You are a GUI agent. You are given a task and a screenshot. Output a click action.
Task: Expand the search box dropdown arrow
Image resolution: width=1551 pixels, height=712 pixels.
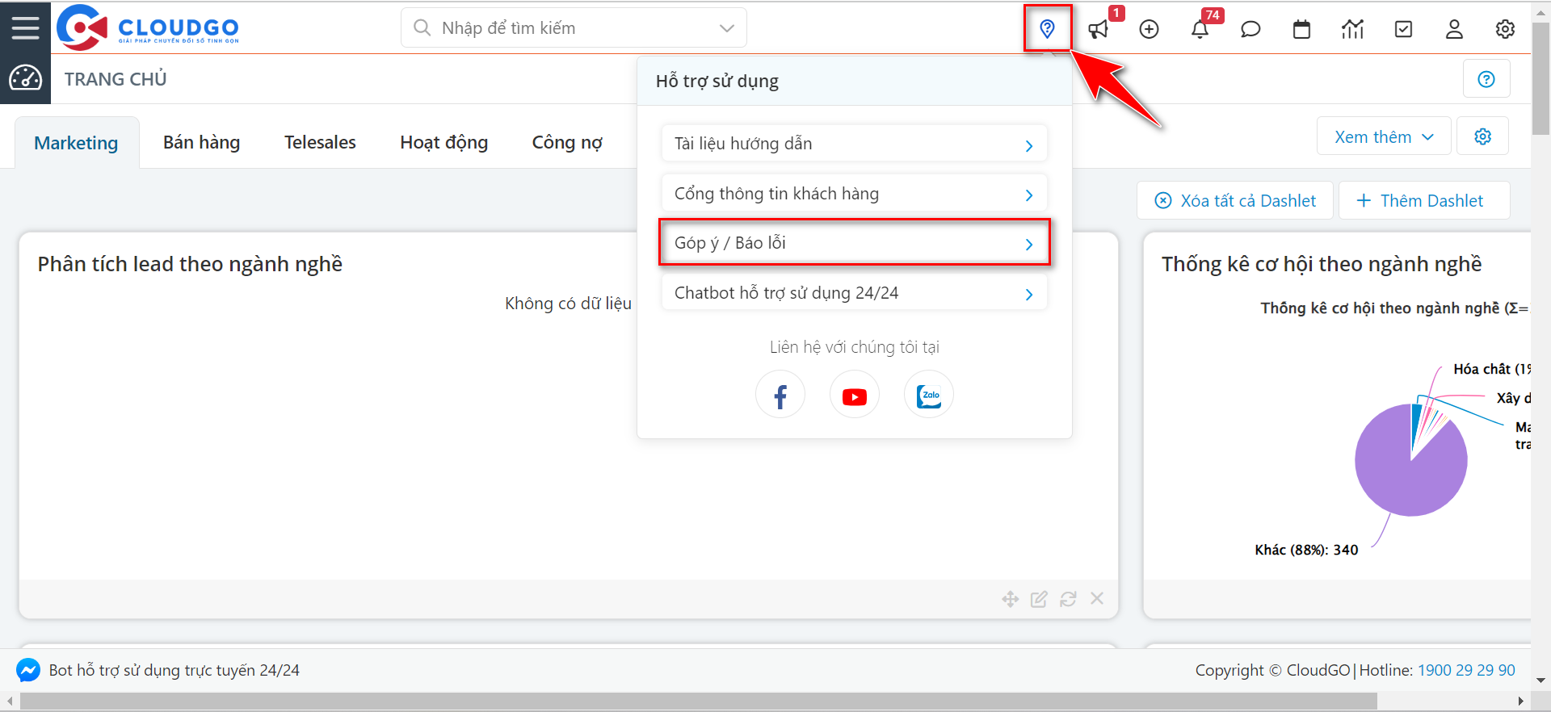tap(726, 28)
